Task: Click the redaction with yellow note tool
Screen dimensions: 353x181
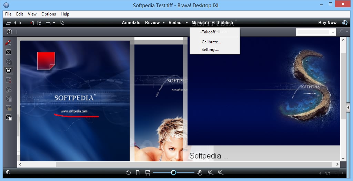Action: point(8,108)
